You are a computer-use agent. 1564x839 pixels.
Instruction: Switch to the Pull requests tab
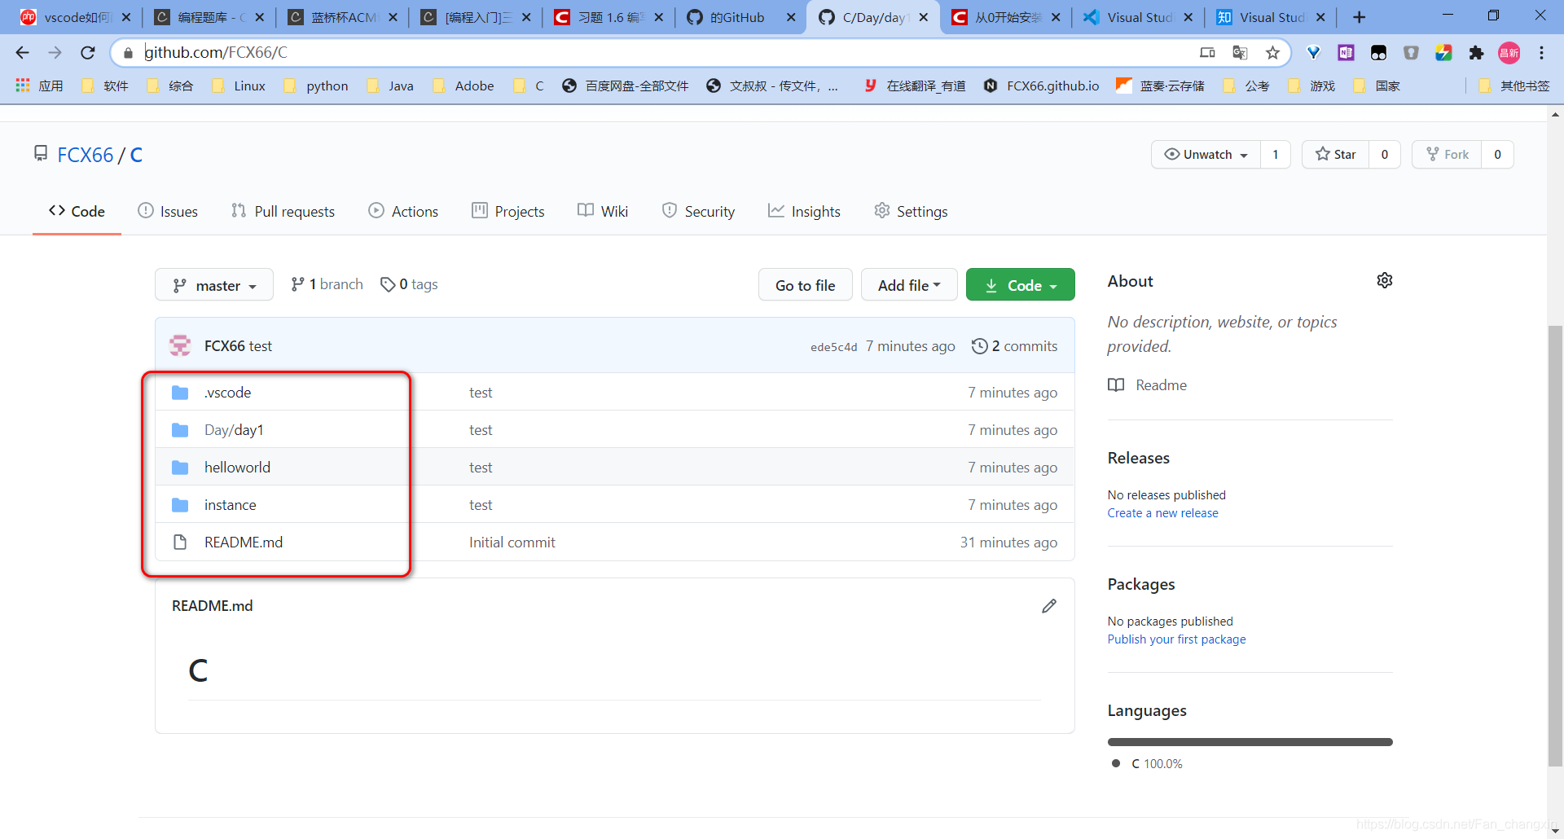coord(283,211)
